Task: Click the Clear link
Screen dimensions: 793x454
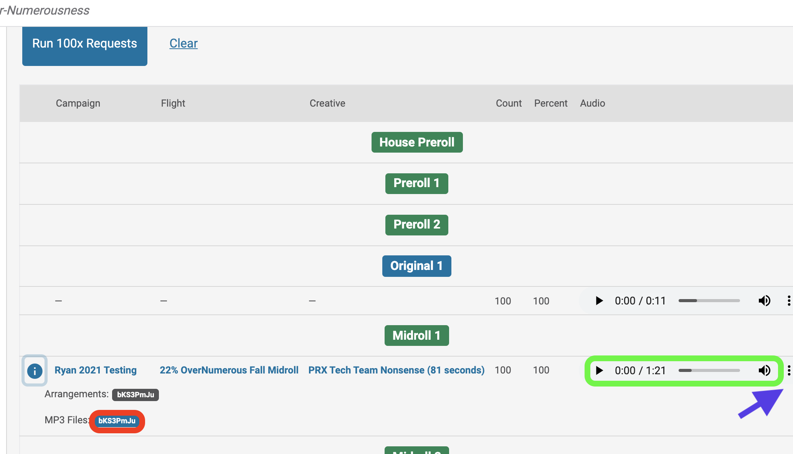Action: click(x=183, y=43)
